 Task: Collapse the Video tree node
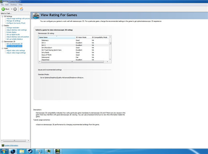(2, 48)
